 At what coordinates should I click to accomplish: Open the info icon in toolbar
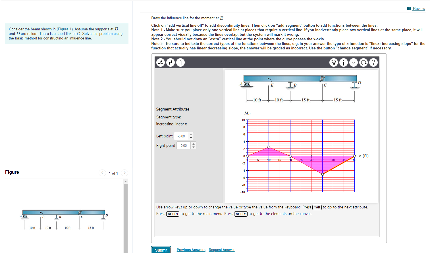[x=344, y=62]
